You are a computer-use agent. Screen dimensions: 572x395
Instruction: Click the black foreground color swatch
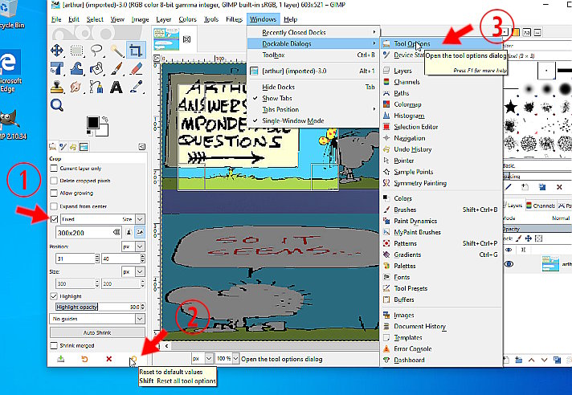(x=92, y=123)
